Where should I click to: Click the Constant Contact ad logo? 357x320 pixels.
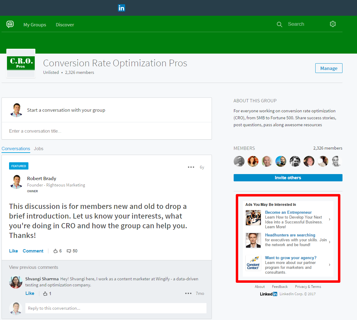point(253,263)
